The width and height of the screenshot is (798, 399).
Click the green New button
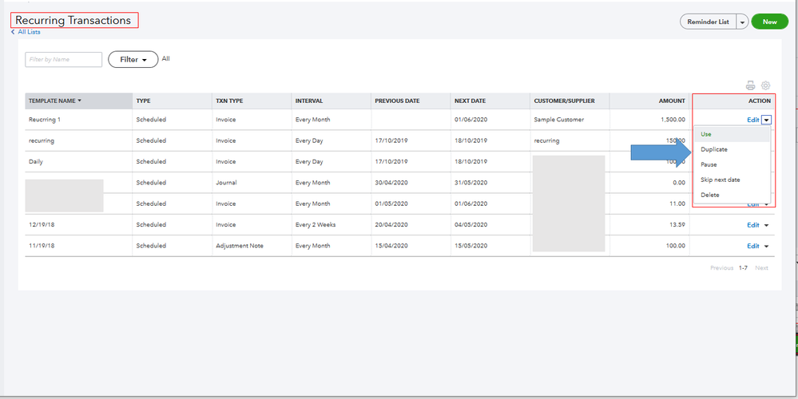[x=769, y=22]
